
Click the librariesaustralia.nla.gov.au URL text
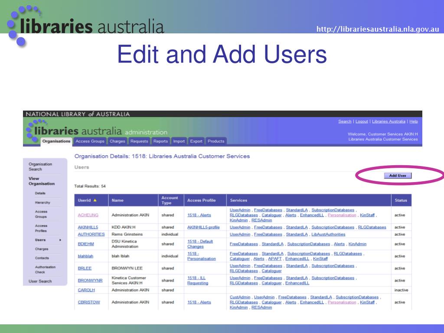tap(378, 29)
